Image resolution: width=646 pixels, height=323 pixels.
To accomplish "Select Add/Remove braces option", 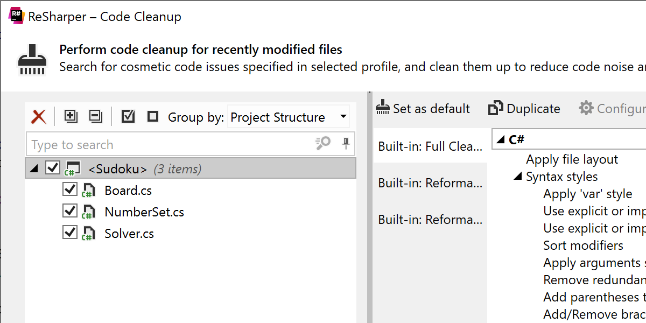I will pos(594,314).
